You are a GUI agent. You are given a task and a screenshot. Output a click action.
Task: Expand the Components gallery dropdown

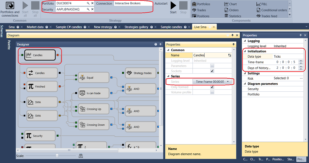point(290,15)
